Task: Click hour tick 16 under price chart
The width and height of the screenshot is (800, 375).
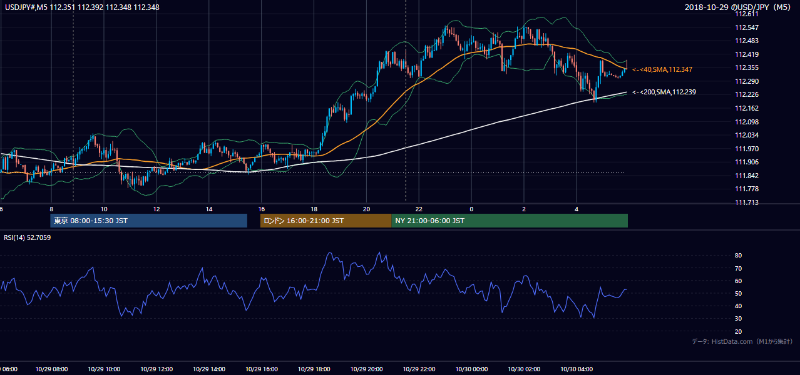Action: point(262,209)
